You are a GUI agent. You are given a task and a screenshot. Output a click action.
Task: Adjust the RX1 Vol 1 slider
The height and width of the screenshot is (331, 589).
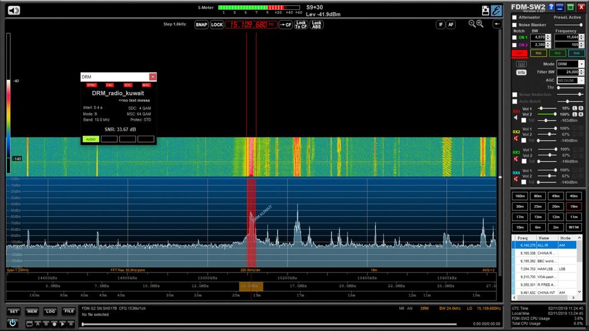click(548, 109)
